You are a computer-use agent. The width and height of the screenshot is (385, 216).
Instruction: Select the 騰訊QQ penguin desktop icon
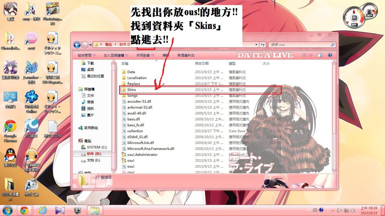click(x=10, y=158)
